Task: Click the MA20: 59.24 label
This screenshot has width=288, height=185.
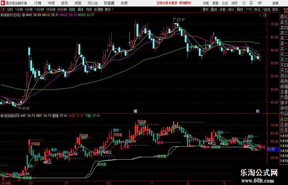Action: tap(68, 15)
